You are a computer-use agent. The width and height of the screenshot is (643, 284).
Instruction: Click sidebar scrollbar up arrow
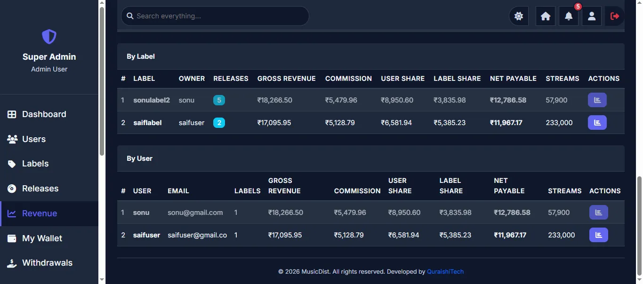[102, 3]
